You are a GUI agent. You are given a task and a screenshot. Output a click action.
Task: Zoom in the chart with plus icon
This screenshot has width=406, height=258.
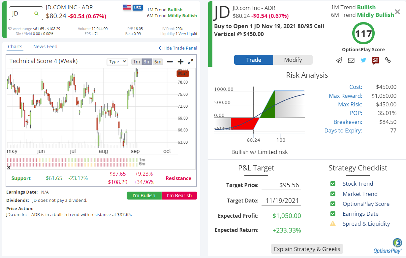[x=180, y=61]
